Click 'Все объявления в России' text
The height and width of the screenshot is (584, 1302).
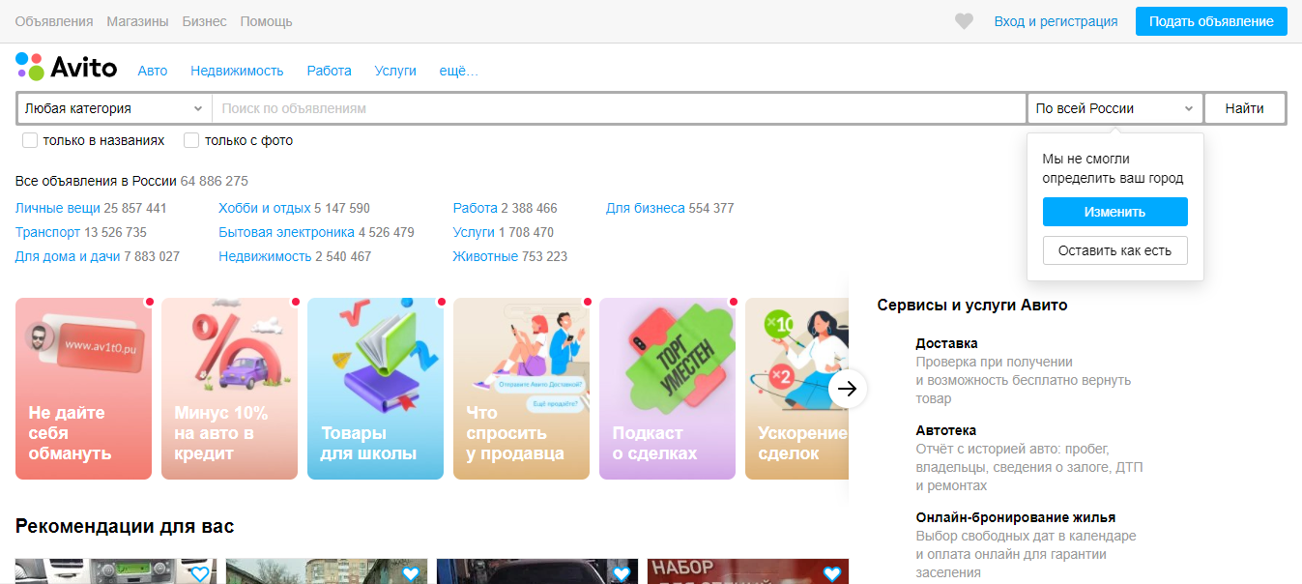coord(96,181)
